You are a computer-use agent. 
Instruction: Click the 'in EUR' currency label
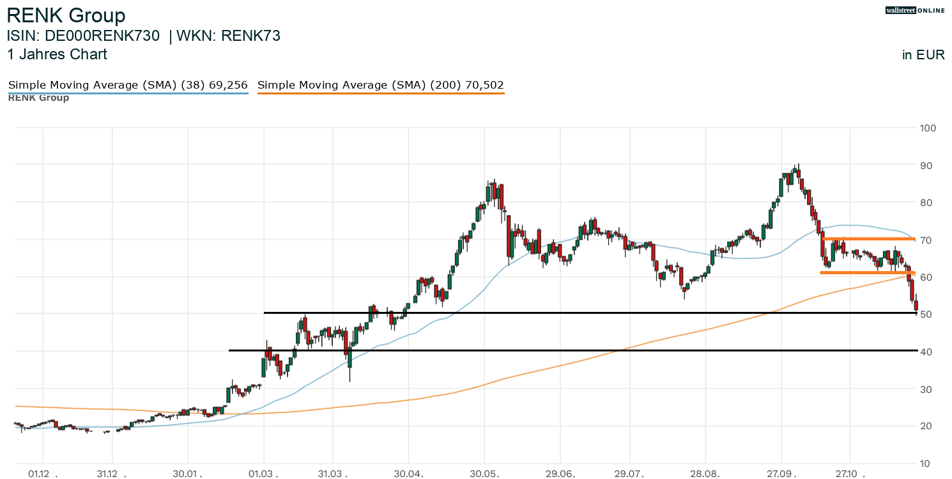point(923,55)
